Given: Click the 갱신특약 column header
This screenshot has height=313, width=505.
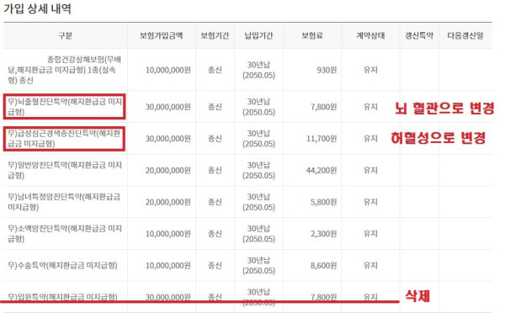Looking at the screenshot, I should point(419,35).
